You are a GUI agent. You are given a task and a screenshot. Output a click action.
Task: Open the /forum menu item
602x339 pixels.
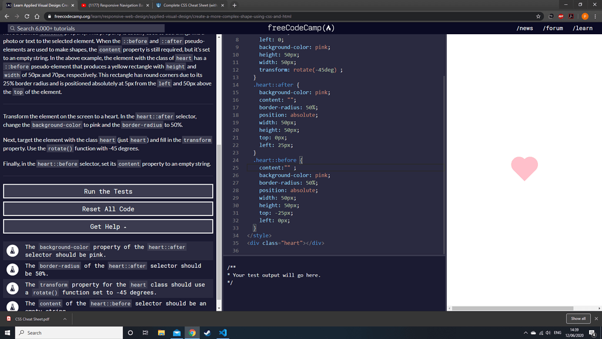click(553, 27)
